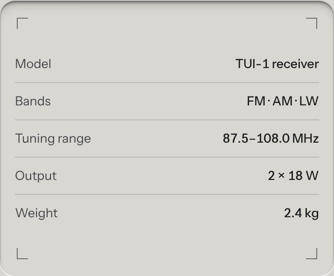
Task: Click the TUI-1 receiver value
Action: [x=277, y=64]
